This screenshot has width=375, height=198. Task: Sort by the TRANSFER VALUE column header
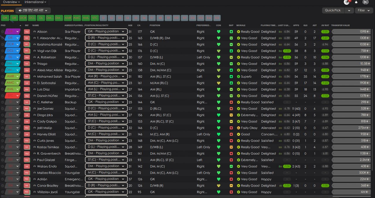pyautogui.click(x=340, y=26)
